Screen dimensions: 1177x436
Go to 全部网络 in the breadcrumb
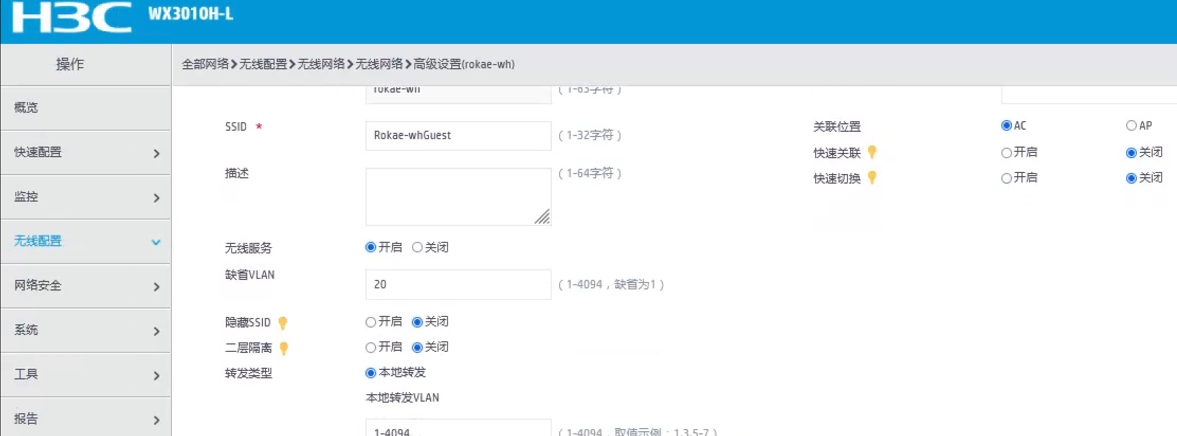pyautogui.click(x=205, y=64)
